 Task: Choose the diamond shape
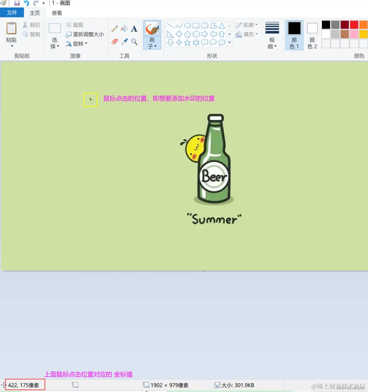coord(179,34)
